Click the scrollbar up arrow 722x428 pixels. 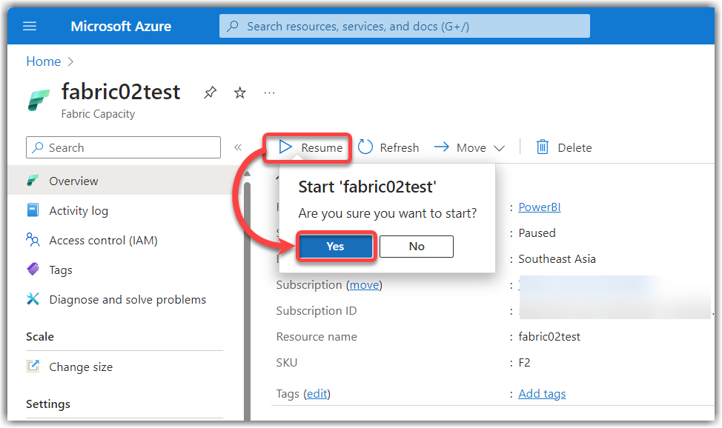(248, 174)
